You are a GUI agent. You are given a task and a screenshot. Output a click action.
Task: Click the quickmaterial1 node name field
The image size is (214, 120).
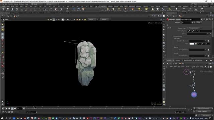click(191, 19)
